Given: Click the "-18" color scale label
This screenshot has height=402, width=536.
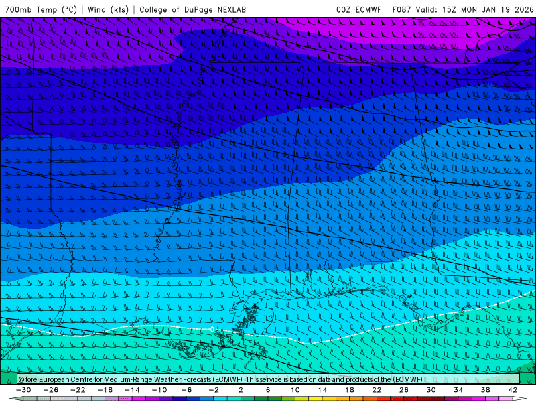Looking at the screenshot, I should (105, 390).
